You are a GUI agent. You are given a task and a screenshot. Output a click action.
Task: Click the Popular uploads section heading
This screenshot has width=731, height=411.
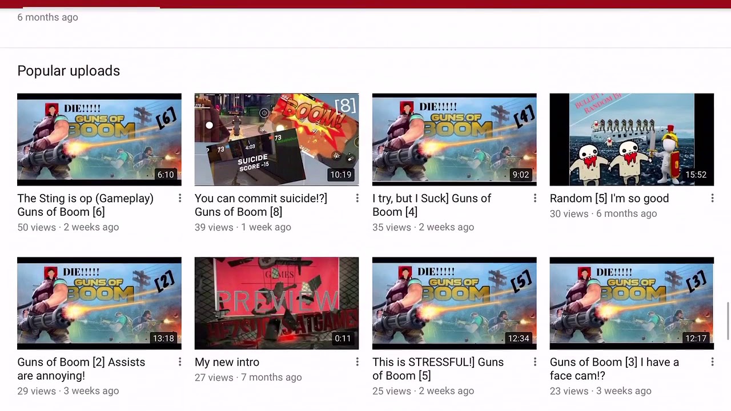[x=69, y=71]
